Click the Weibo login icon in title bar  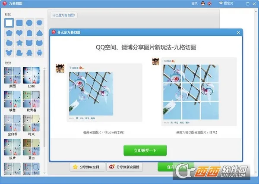tap(209, 3)
